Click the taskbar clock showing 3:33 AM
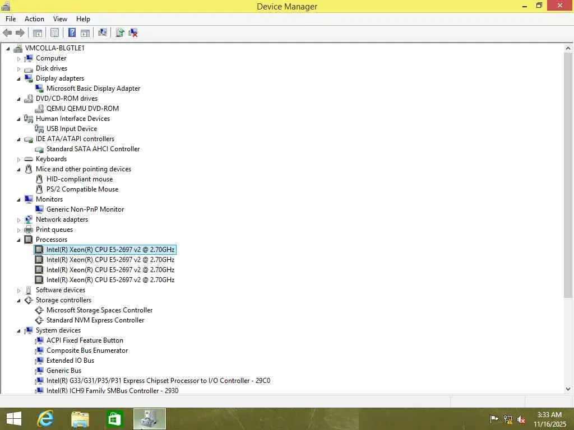 549,419
